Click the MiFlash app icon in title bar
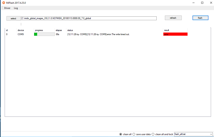 [4, 3]
